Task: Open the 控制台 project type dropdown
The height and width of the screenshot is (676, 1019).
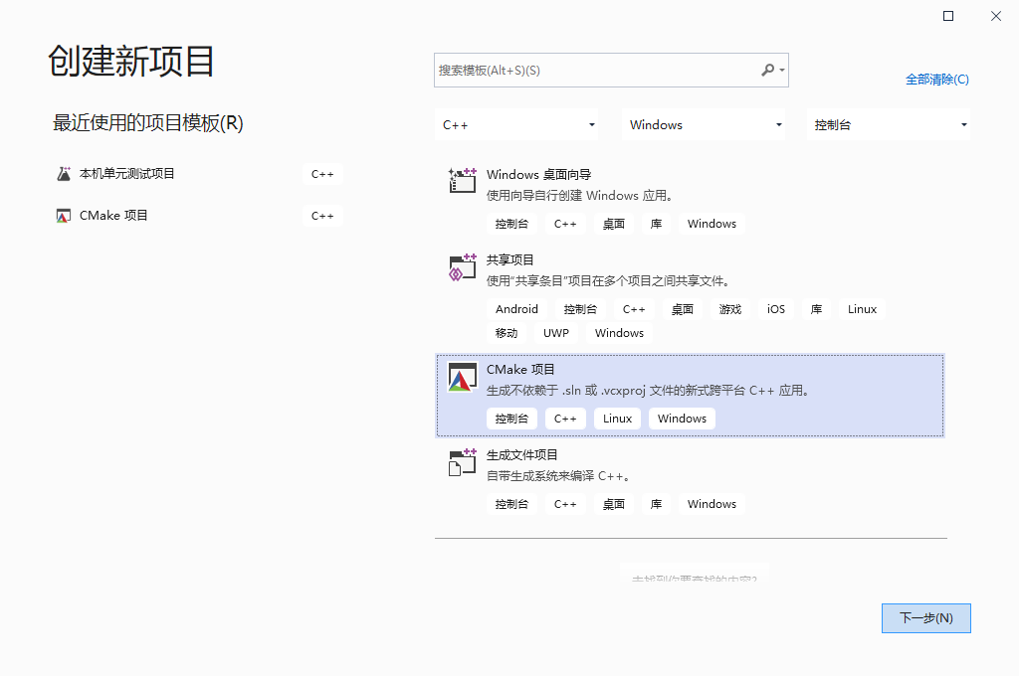Action: (x=889, y=124)
